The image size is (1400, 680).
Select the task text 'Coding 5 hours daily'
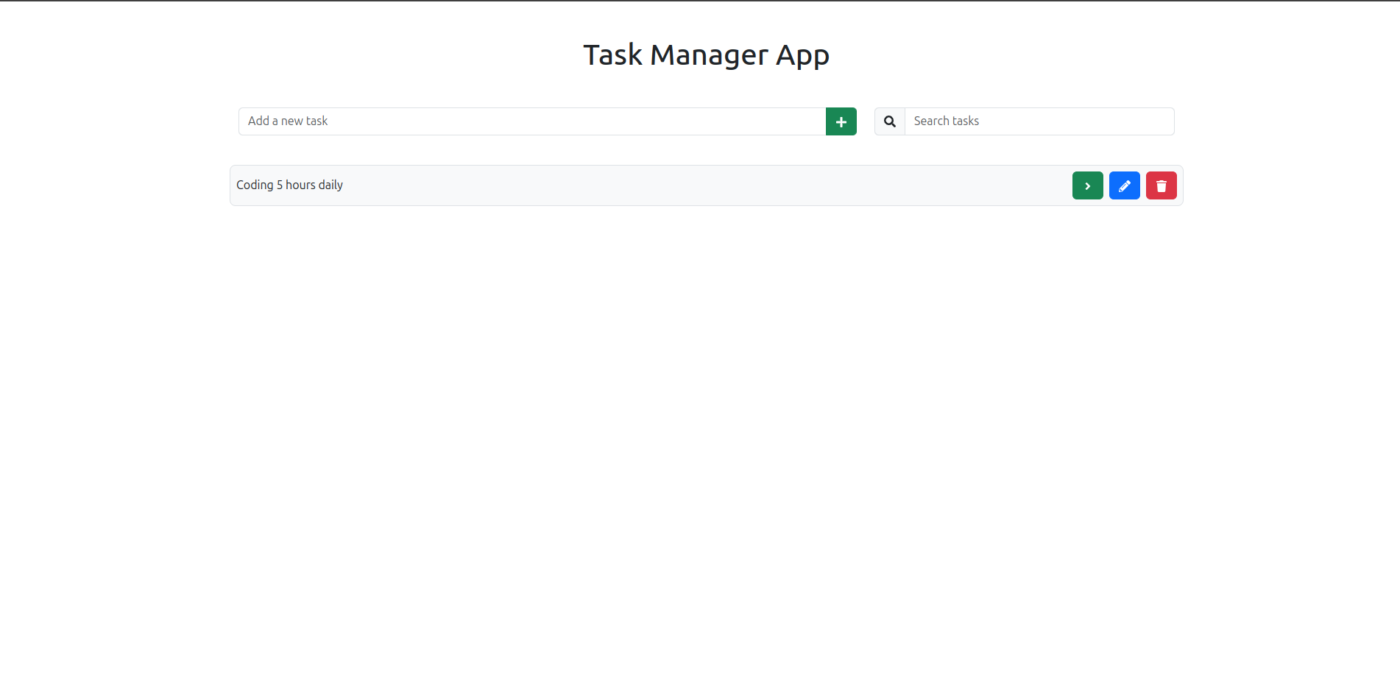289,185
